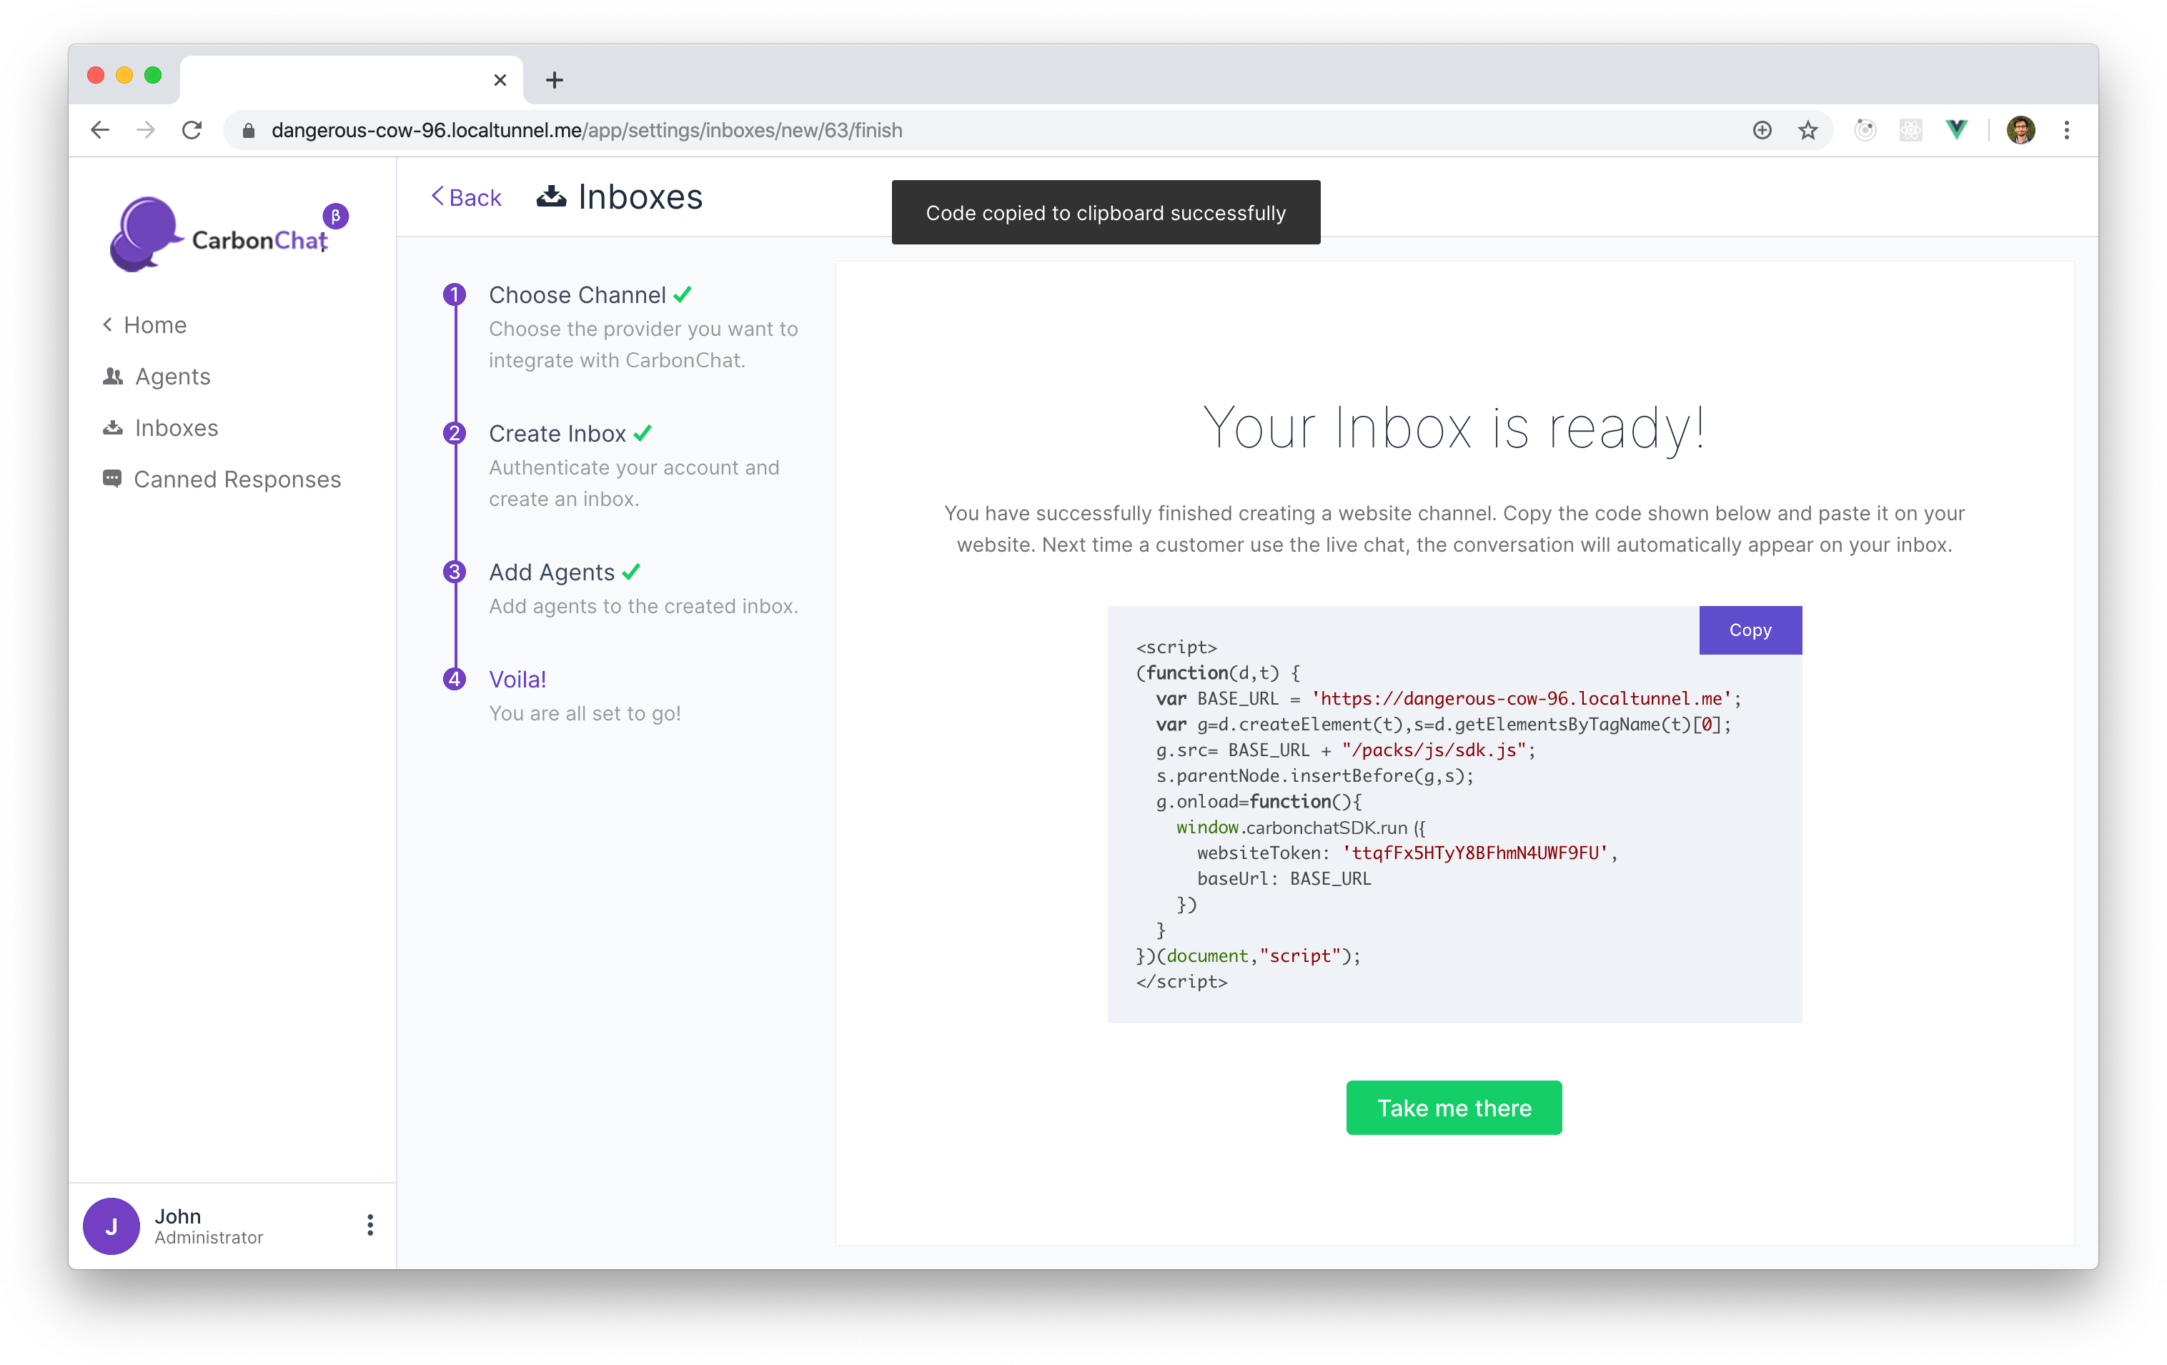Screen dimensions: 2167x1365
Task: Open Chrome's three-dot menu
Action: coord(2067,131)
